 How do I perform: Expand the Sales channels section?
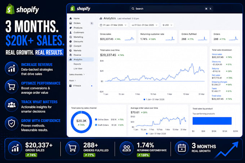77,74
